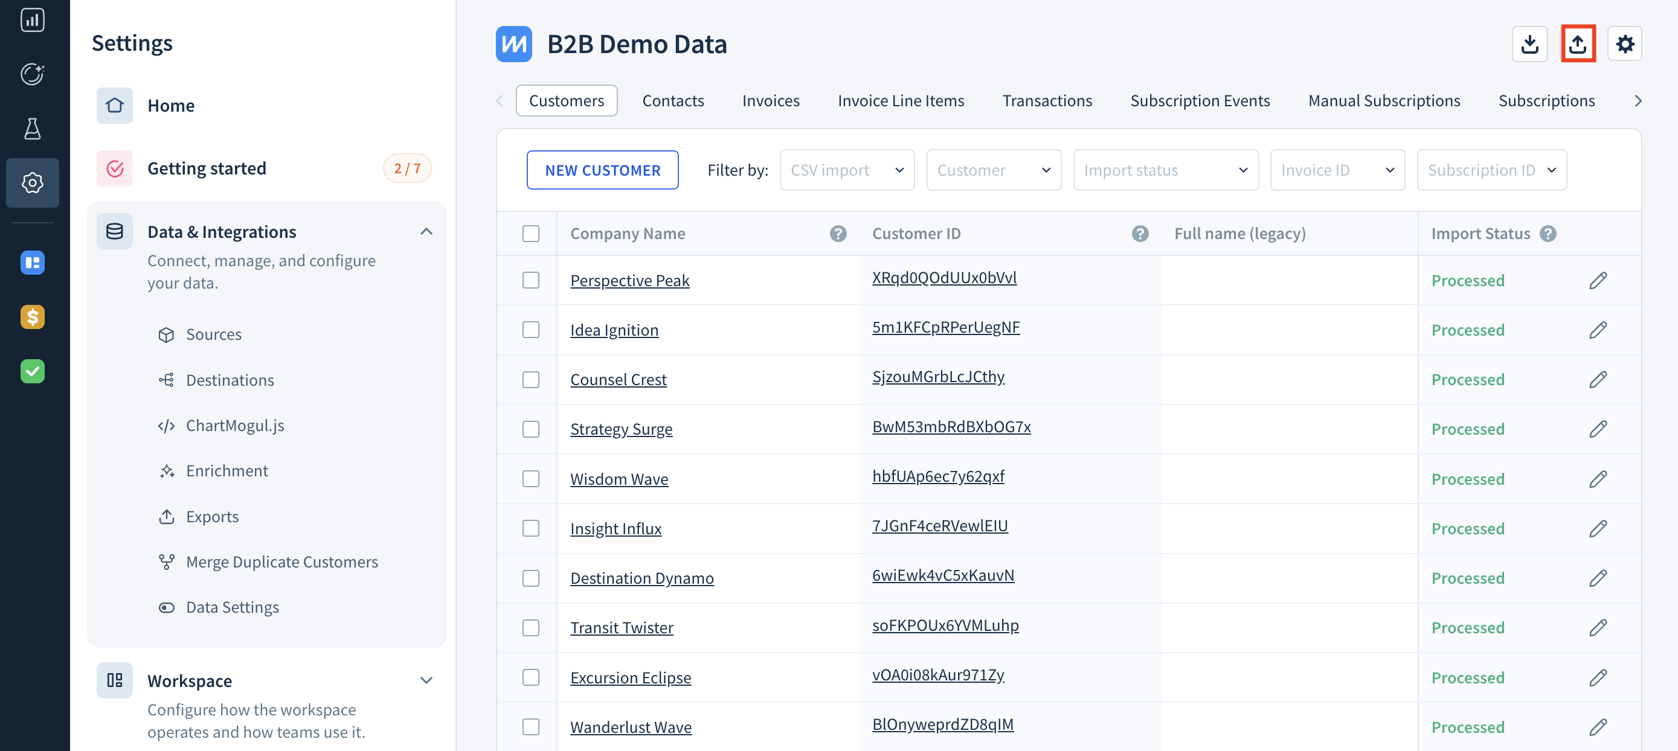Click the help icon next to Customer ID
1678x751 pixels.
click(x=1139, y=234)
